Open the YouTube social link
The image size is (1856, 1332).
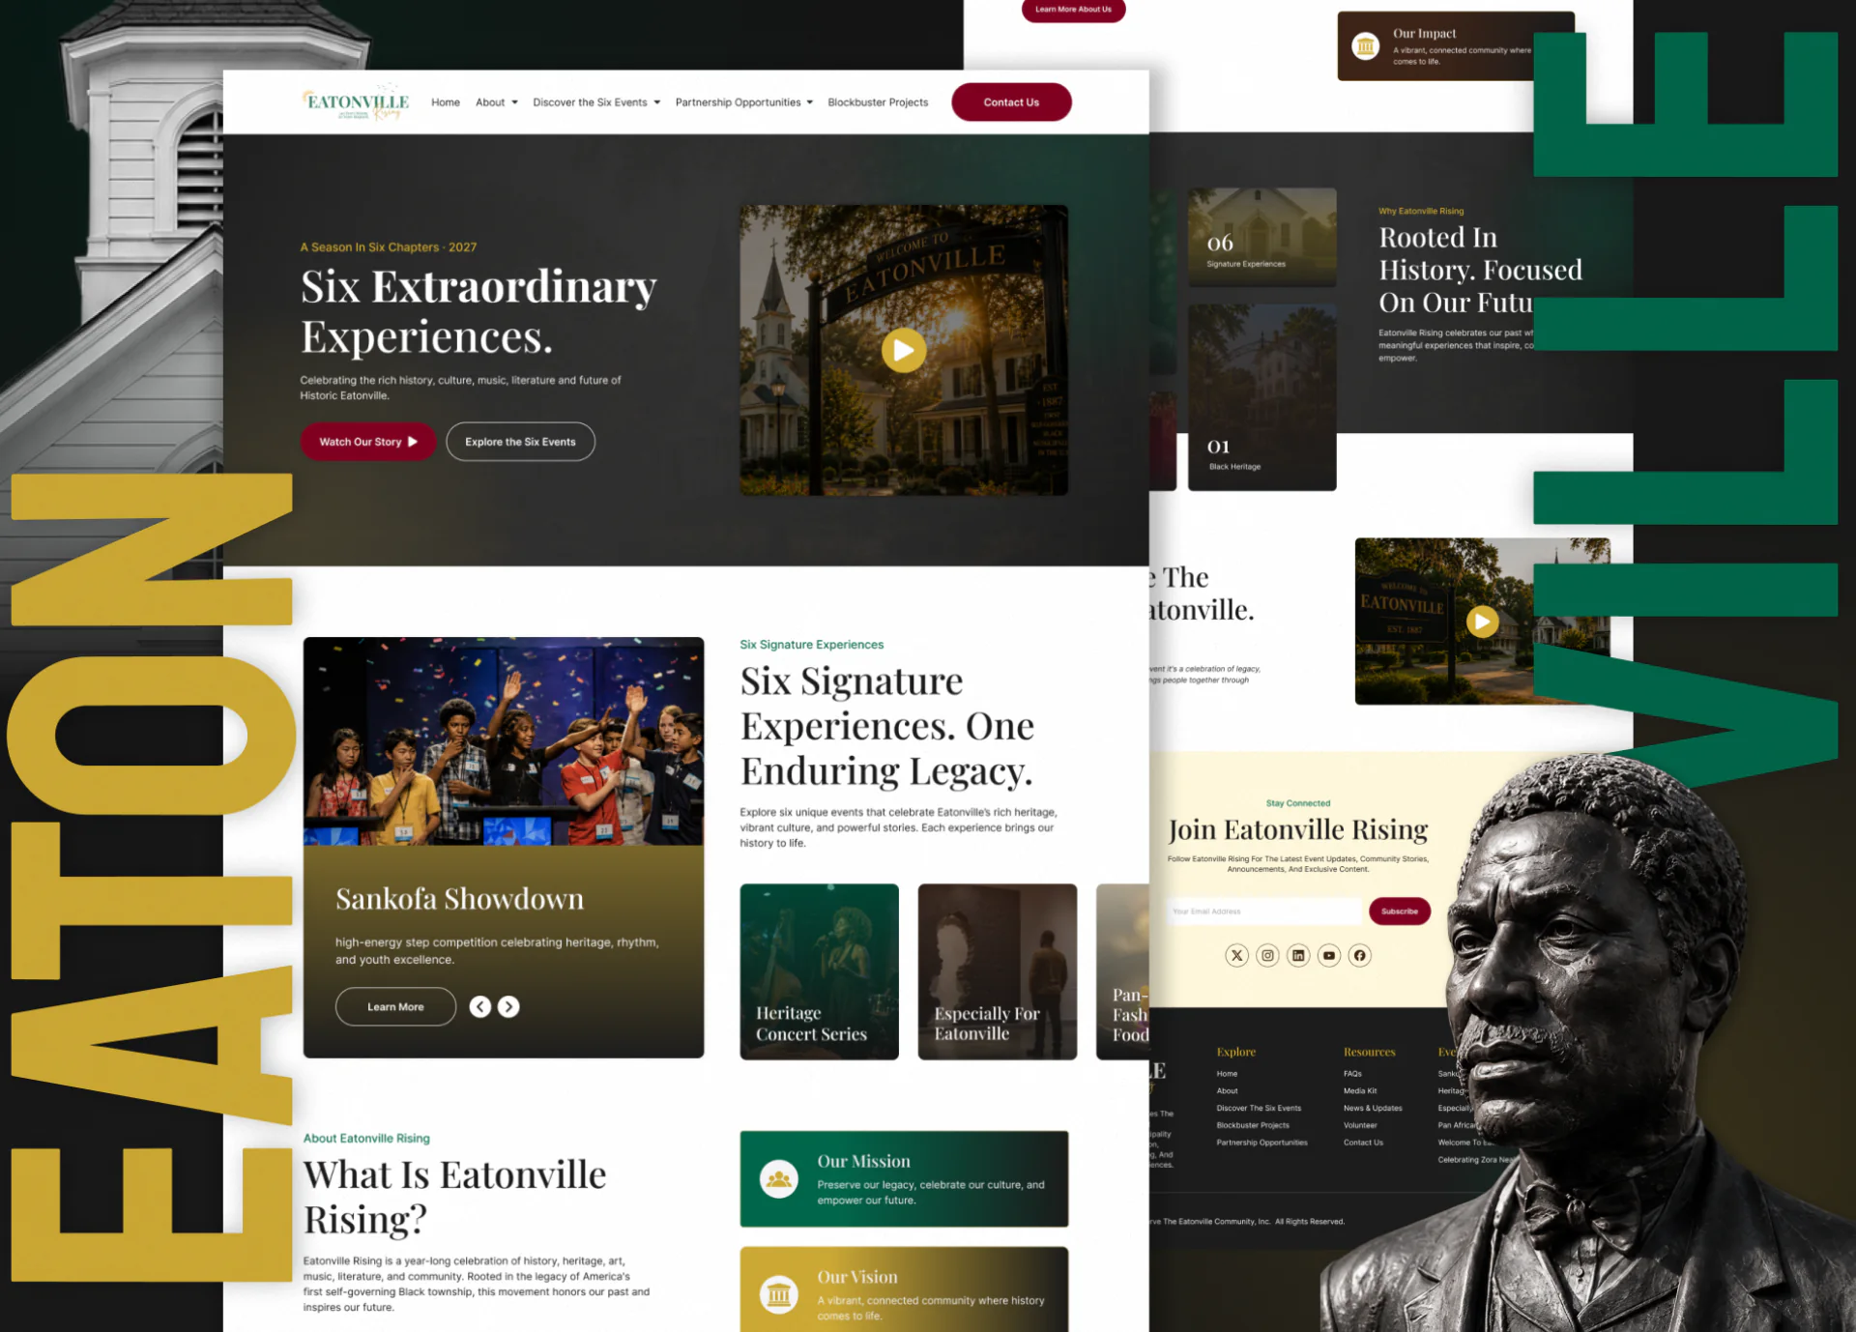point(1329,955)
